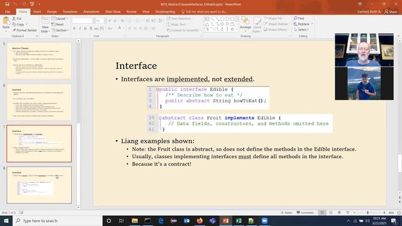This screenshot has height=226, width=402.
Task: Open the Layout dropdown
Action: click(60, 18)
